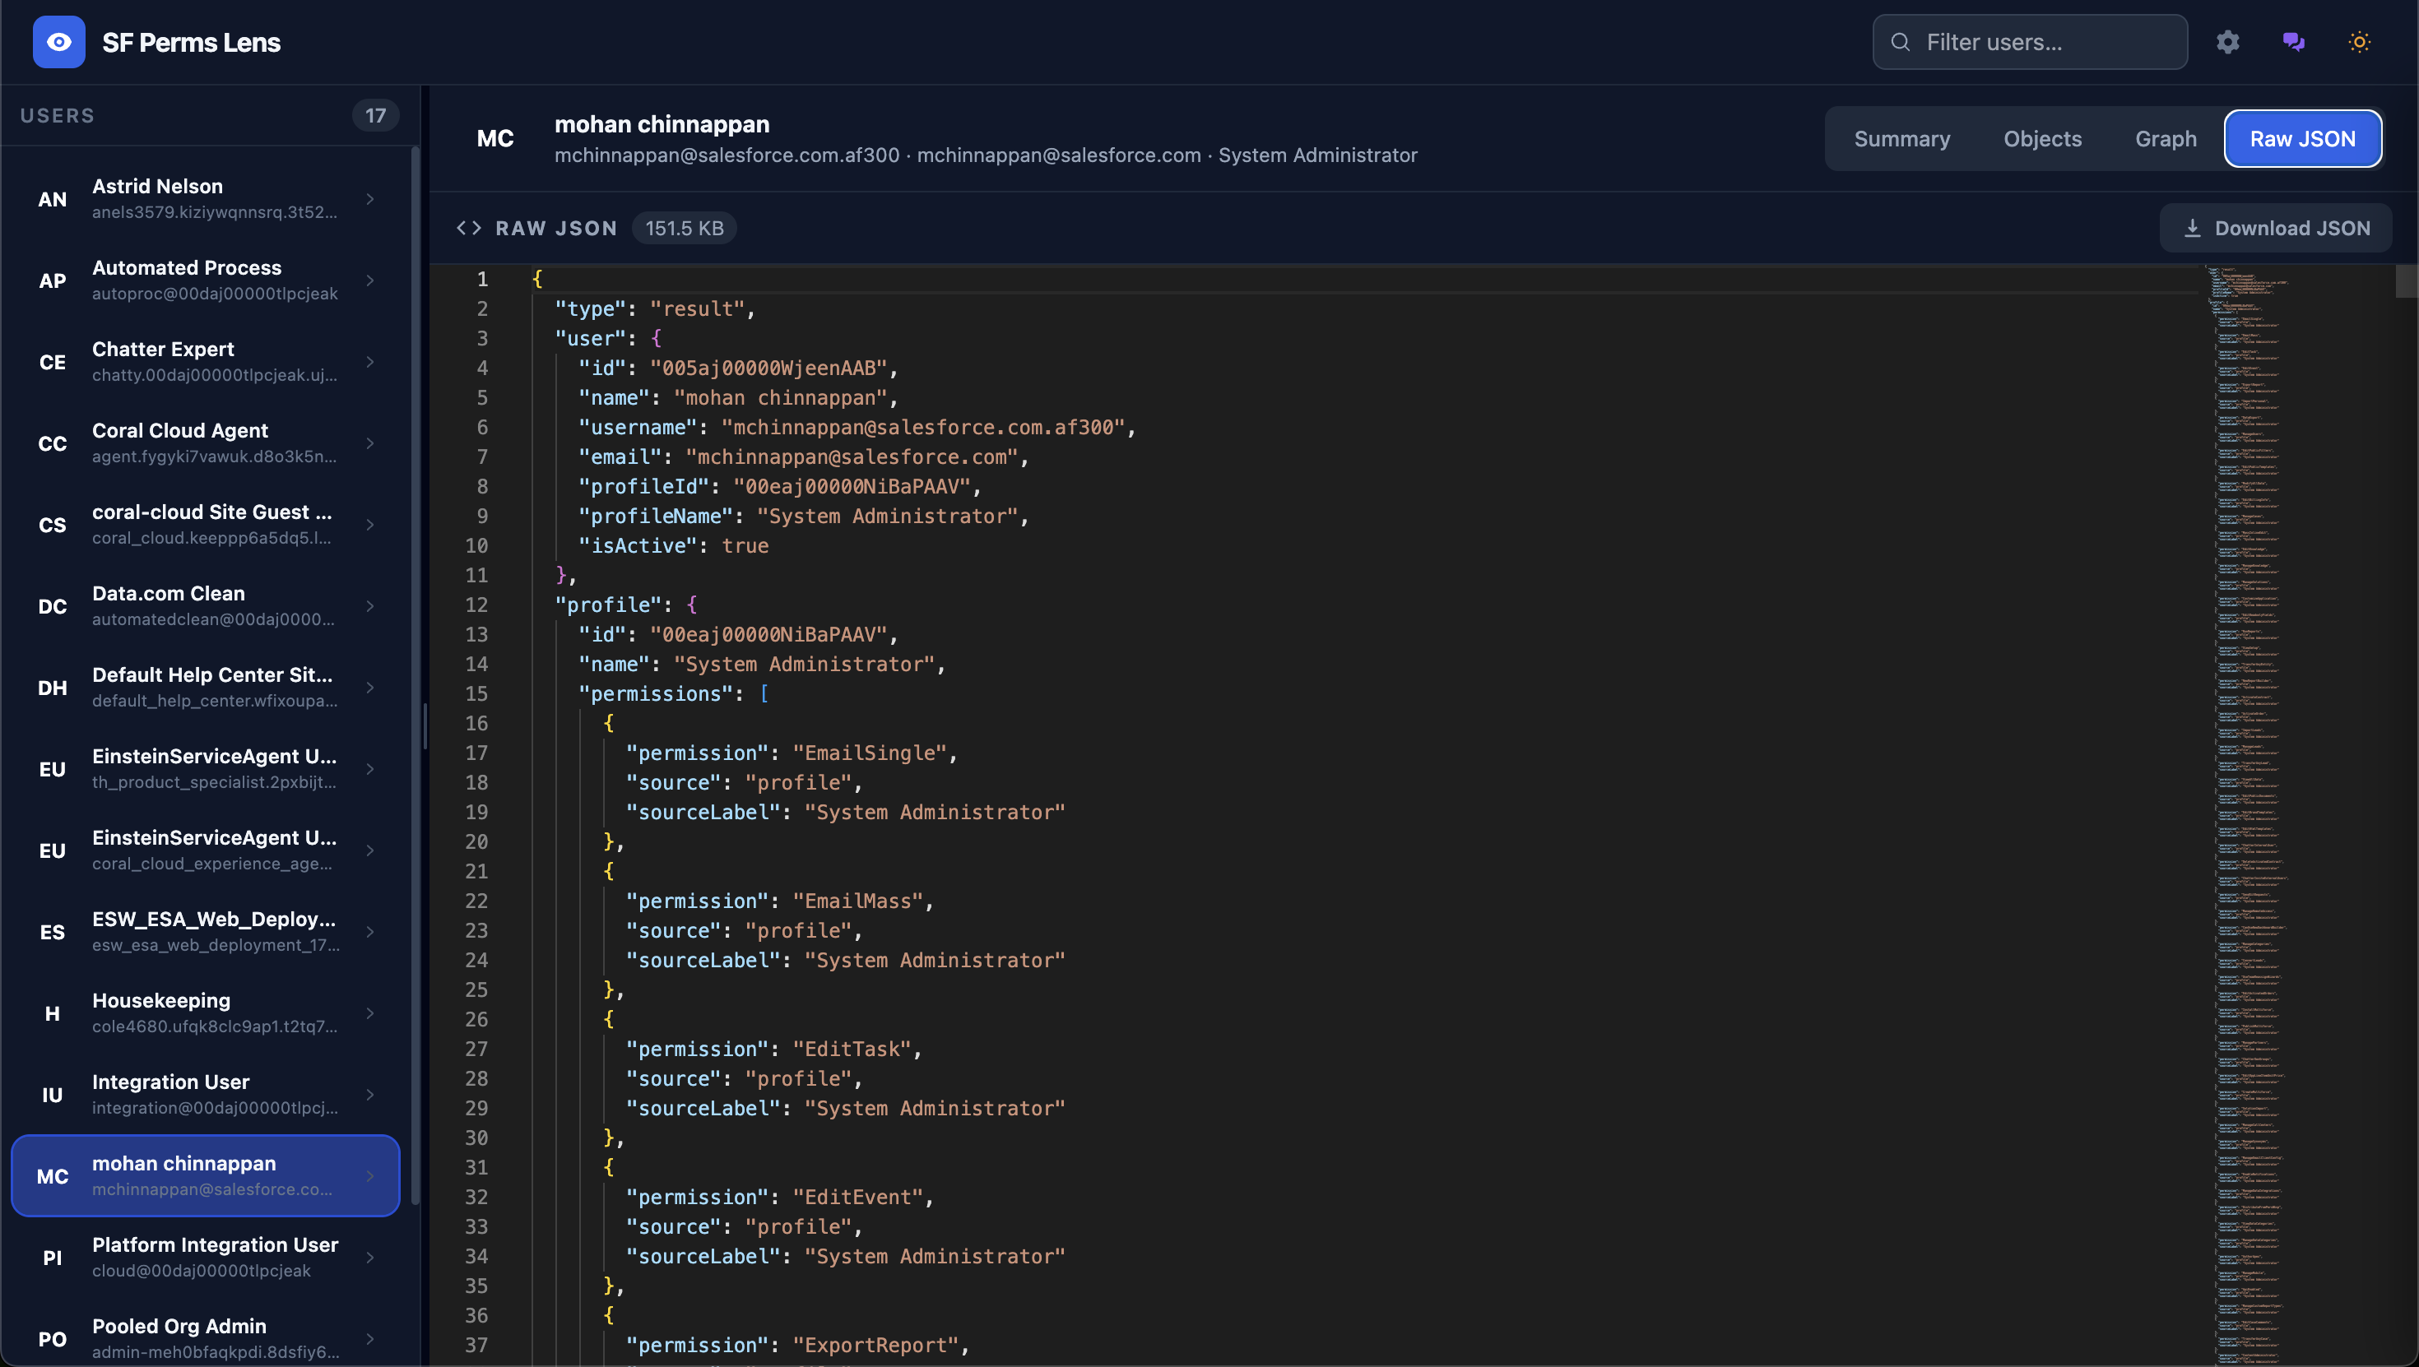Select EinsteinServiceAgent user th_product_specialist
Viewport: 2419px width, 1367px height.
point(206,769)
